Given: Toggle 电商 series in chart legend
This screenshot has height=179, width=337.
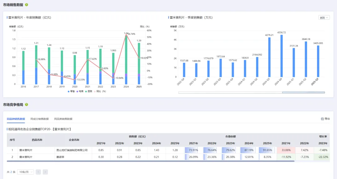Looking at the screenshot, I should click(80, 91).
